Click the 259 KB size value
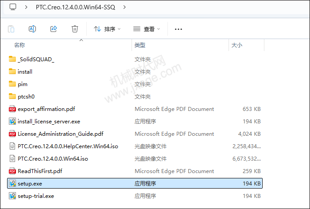Screen dimensions: 310x209 (x=252, y=171)
